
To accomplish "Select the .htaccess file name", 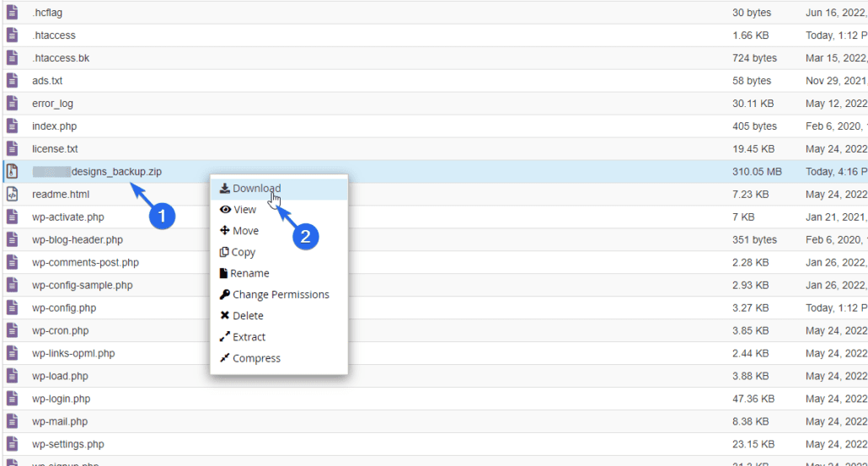I will click(54, 35).
